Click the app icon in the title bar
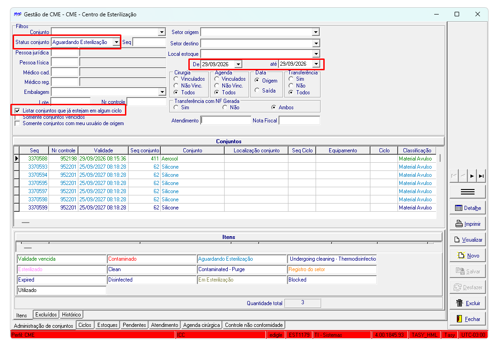Image resolution: width=494 pixels, height=345 pixels. [x=18, y=14]
